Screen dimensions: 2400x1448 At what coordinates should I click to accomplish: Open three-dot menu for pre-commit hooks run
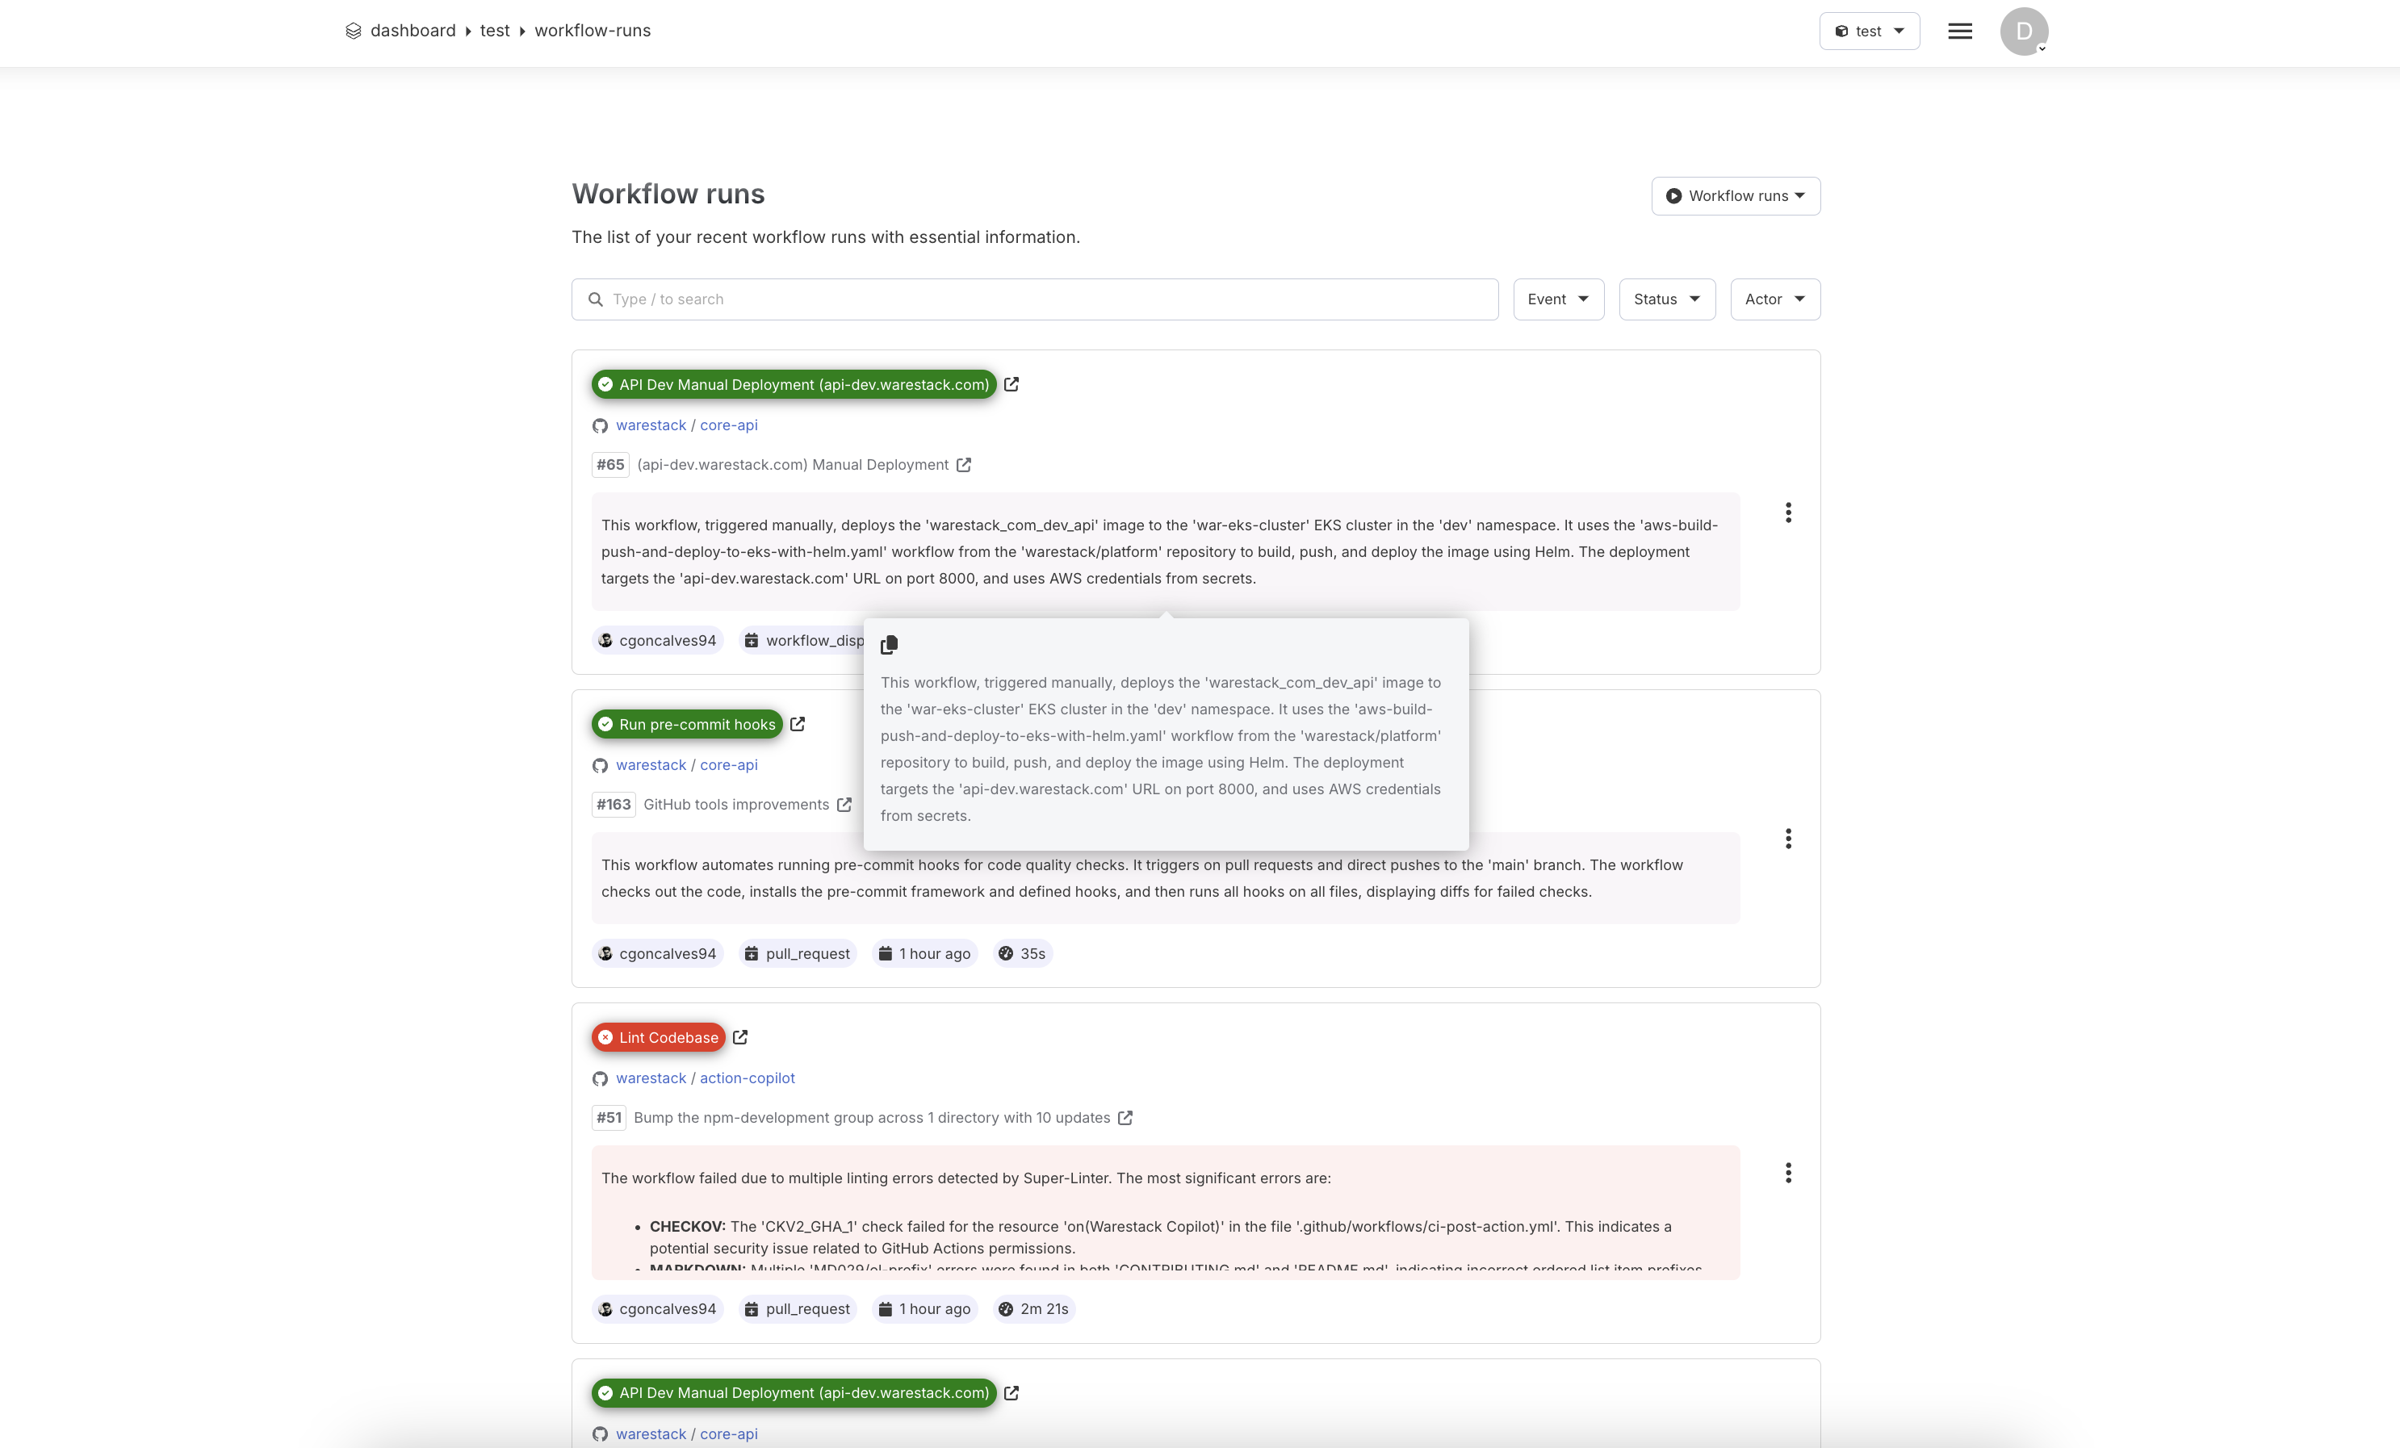coord(1787,839)
